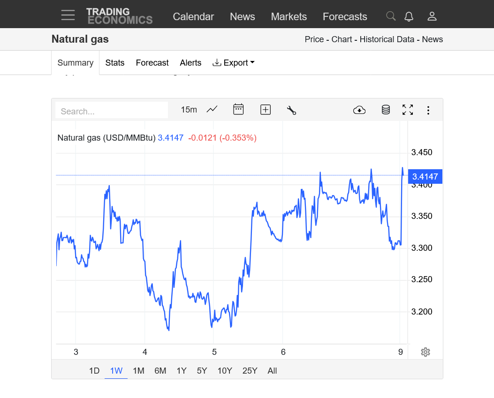Click the search magnifier icon

pos(390,16)
